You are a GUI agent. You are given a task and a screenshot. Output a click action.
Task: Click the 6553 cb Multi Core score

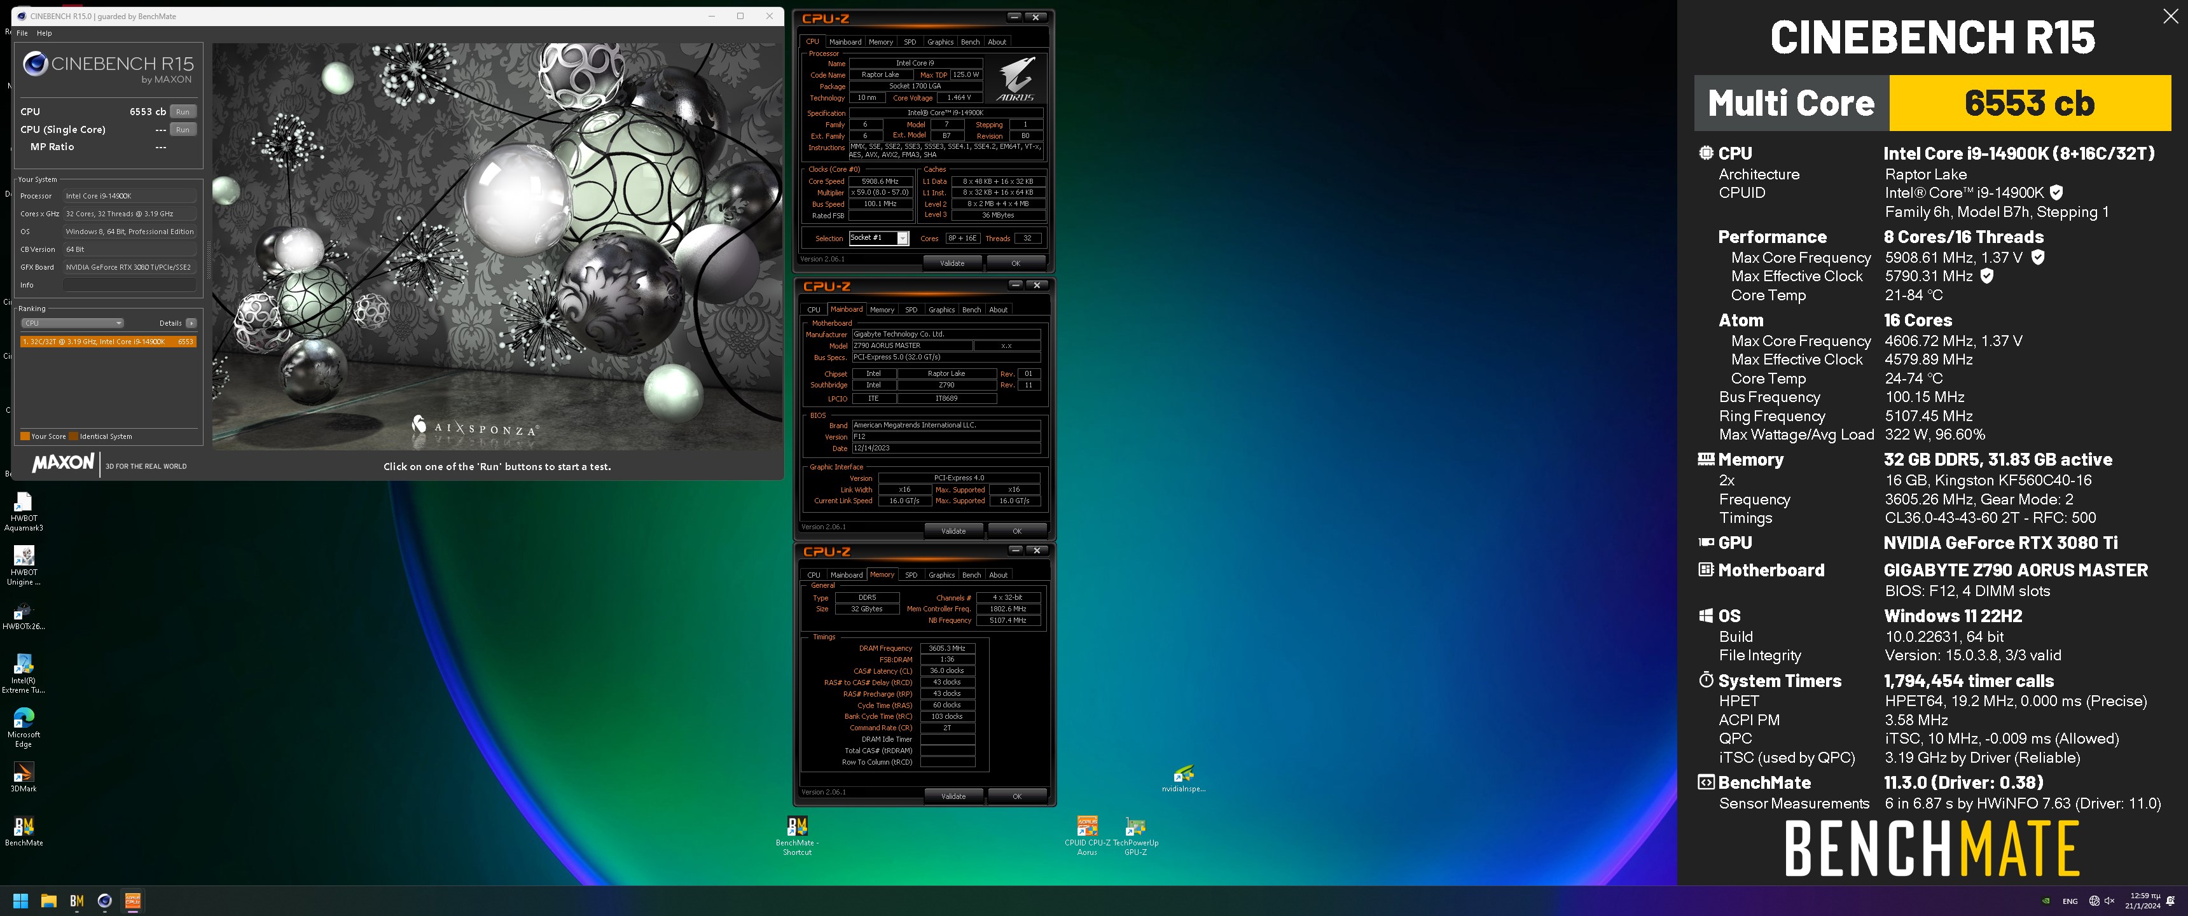coord(2029,103)
